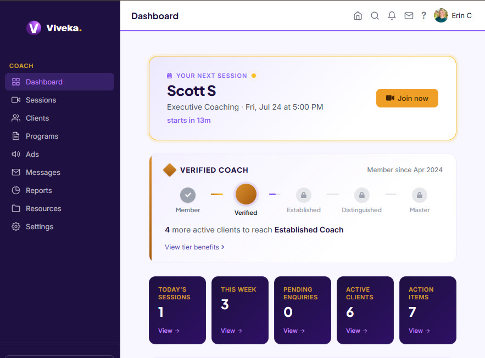Click the Settings gear icon

coord(16,226)
